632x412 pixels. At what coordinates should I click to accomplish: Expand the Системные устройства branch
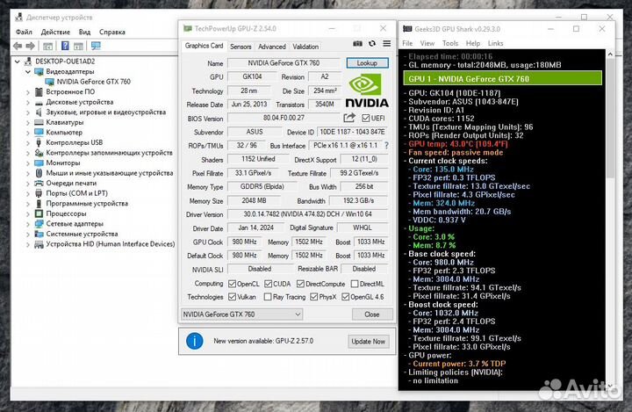[x=28, y=234]
